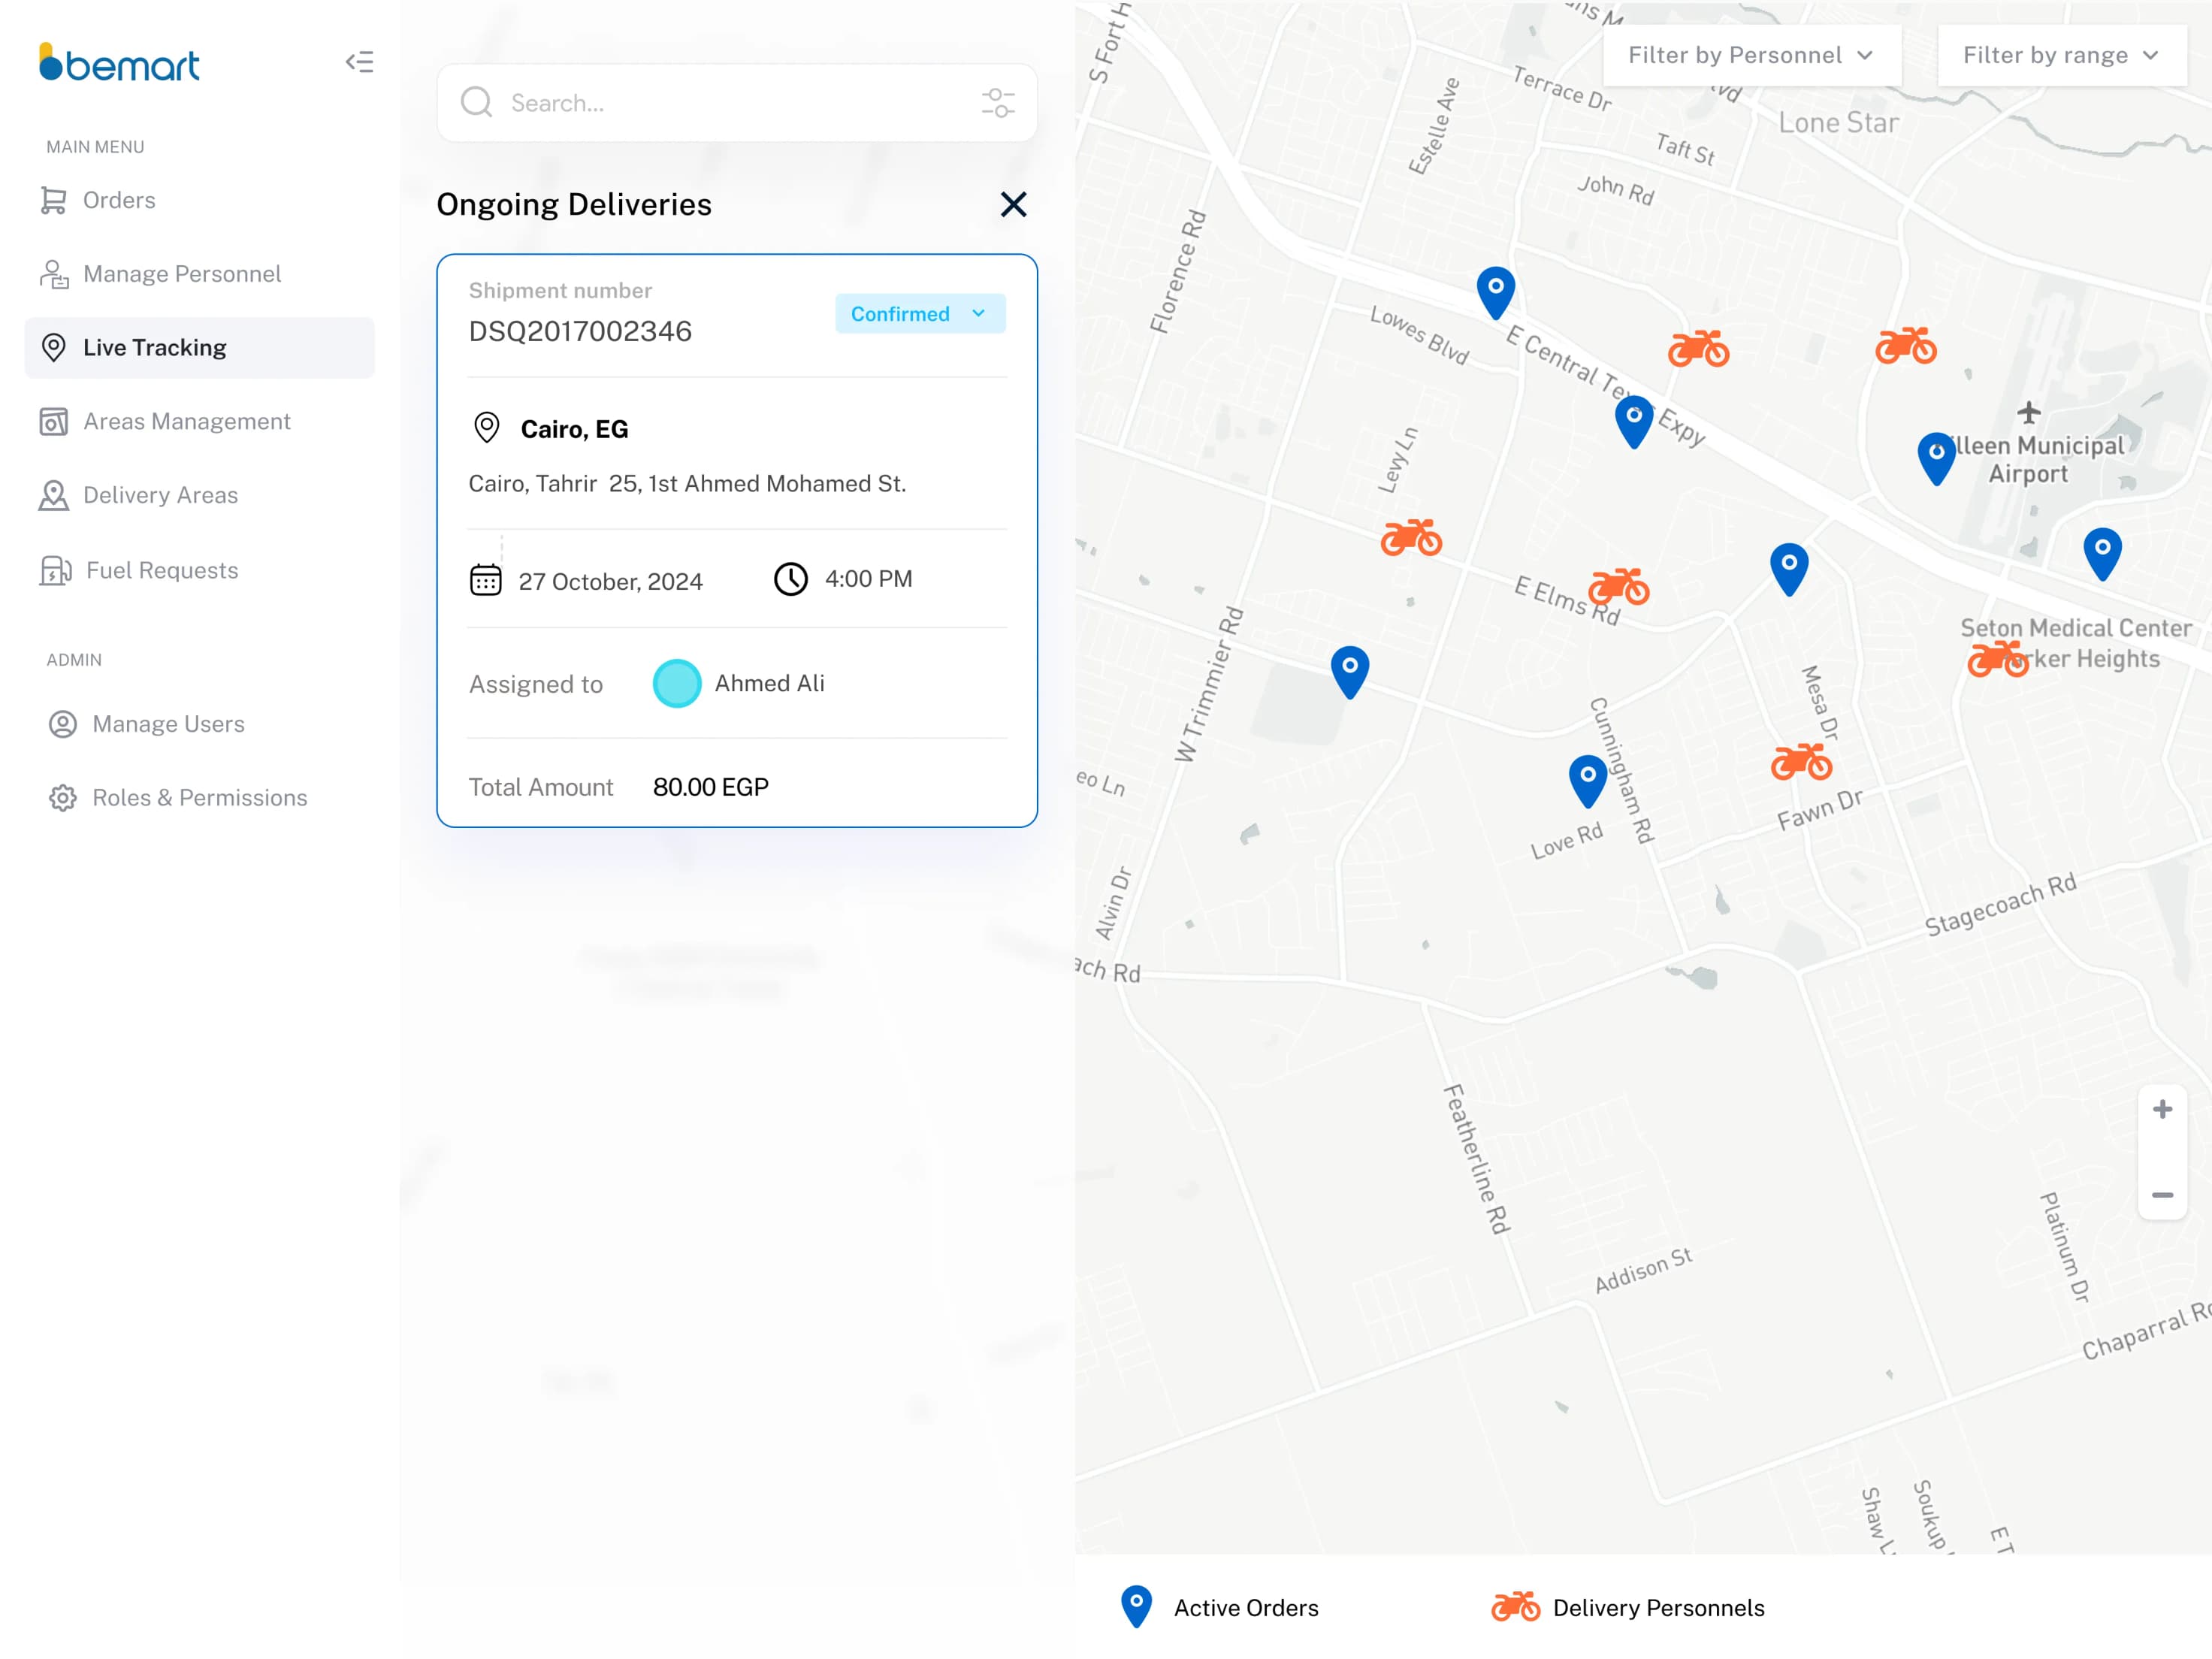This screenshot has width=2212, height=1659.
Task: Zoom in the map with plus button
Action: point(2162,1109)
